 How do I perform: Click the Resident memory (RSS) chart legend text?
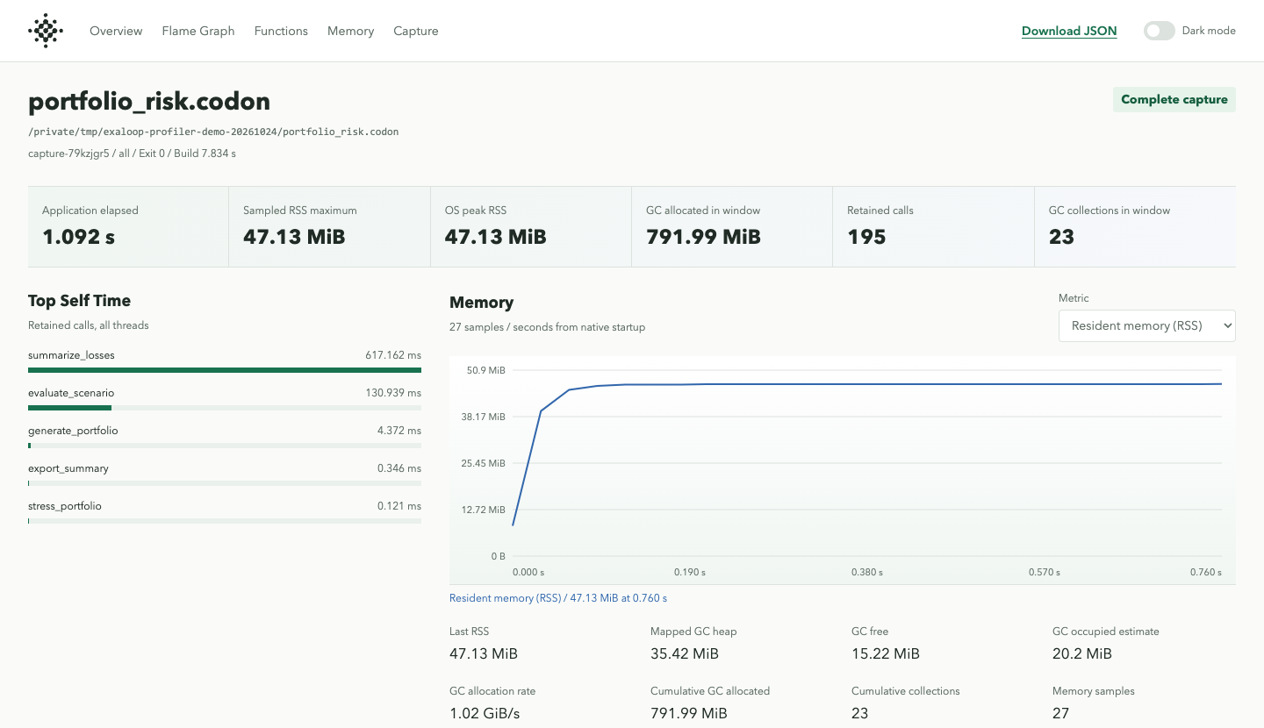tap(558, 598)
